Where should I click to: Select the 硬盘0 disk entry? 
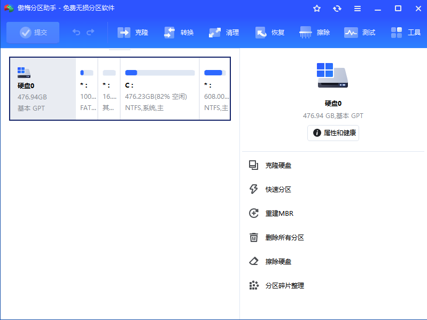point(43,89)
